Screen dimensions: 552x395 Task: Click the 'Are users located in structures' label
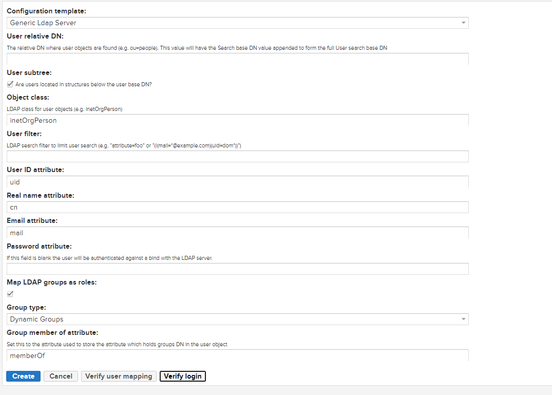pyautogui.click(x=83, y=84)
